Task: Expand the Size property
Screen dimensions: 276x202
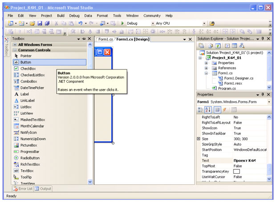Action: click(199, 139)
